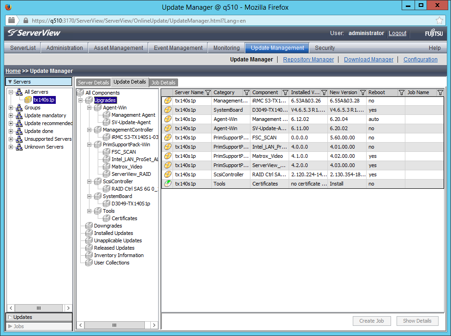The height and width of the screenshot is (336, 451).
Task: Select Unsupported Servers in server tree
Action: (x=48, y=139)
